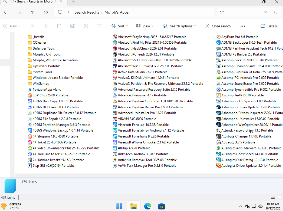The width and height of the screenshot is (283, 211).
Task: Toggle the Details pane button
Action: [269, 26]
